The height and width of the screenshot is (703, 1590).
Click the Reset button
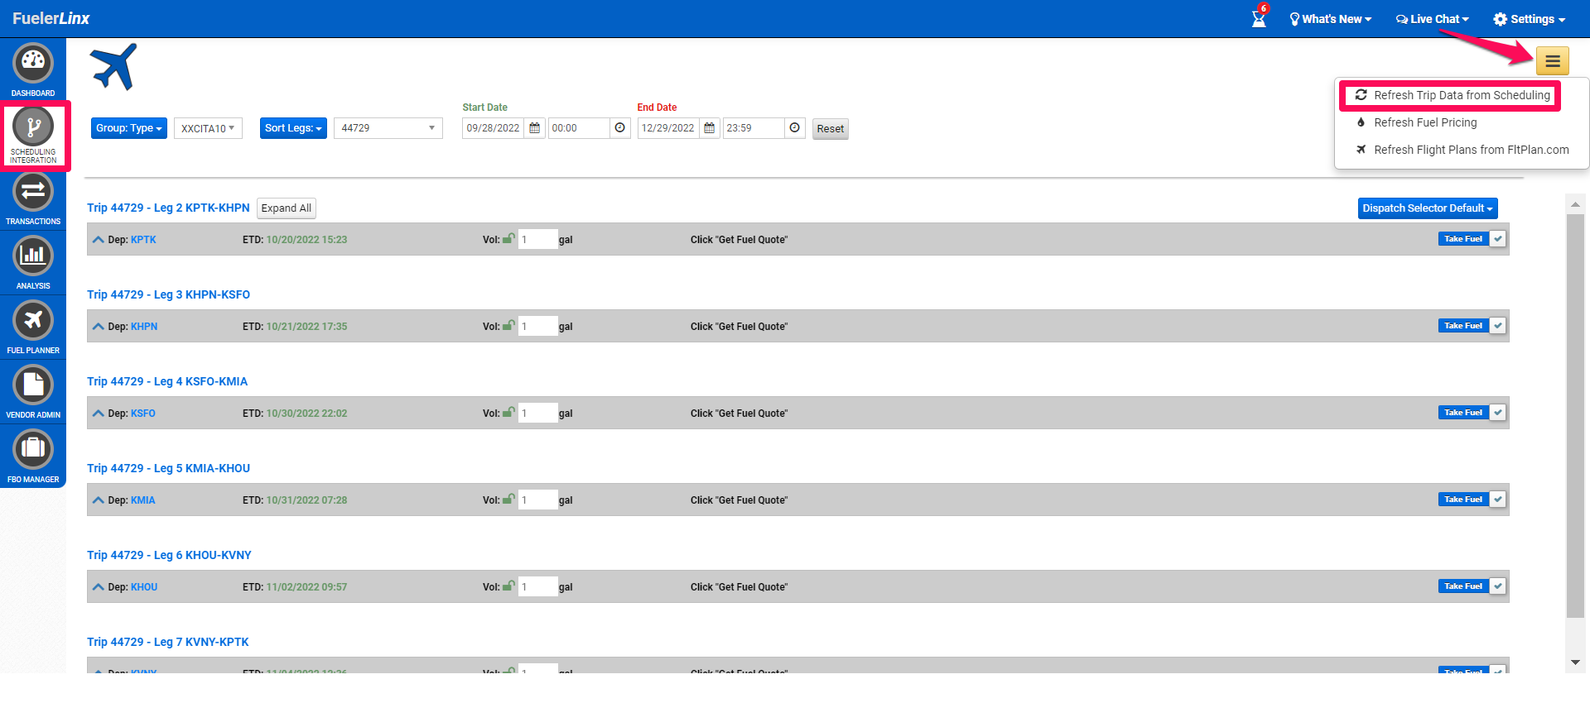click(x=831, y=129)
